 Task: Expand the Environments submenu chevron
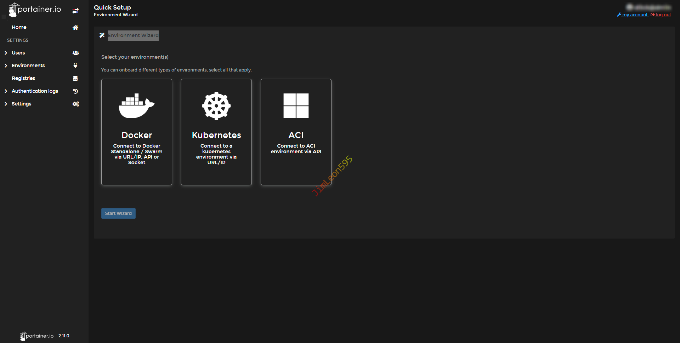[6, 65]
